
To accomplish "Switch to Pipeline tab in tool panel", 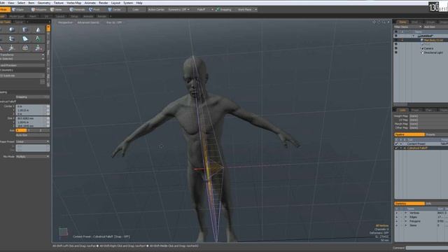I will [409, 134].
